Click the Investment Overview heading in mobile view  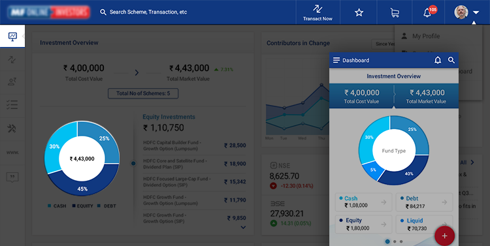click(393, 76)
